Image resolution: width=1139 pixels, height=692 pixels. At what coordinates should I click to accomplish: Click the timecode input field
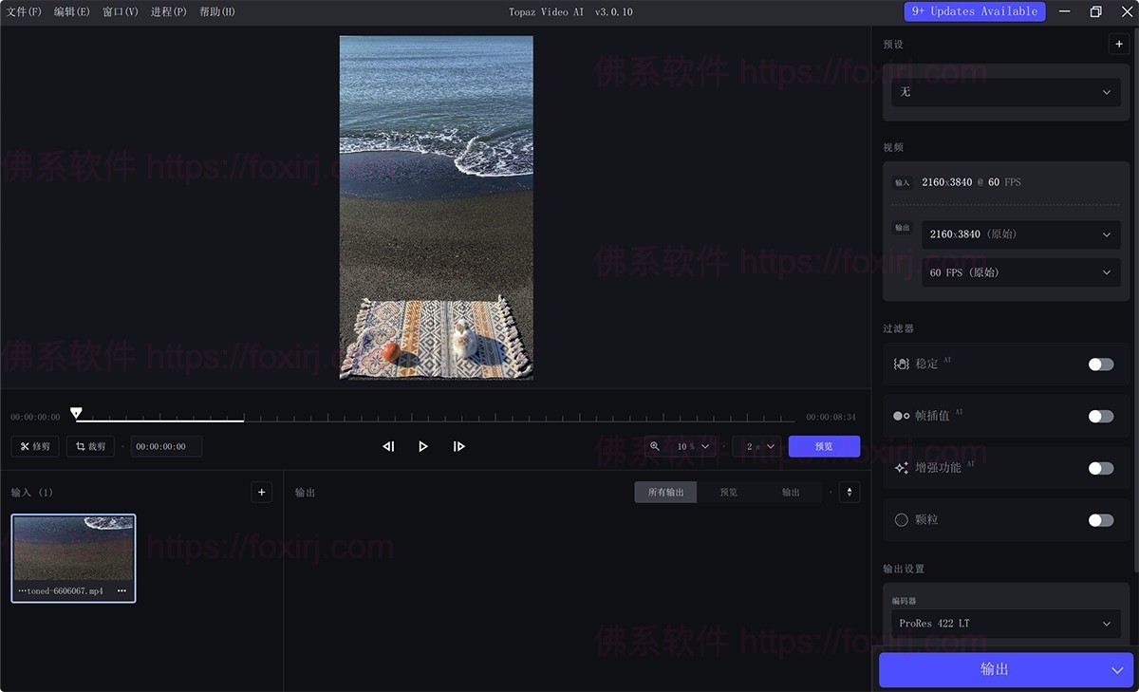click(166, 446)
